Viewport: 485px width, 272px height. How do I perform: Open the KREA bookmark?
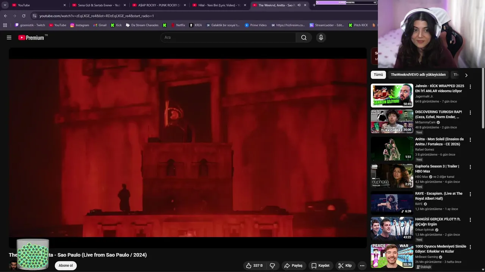click(x=196, y=25)
